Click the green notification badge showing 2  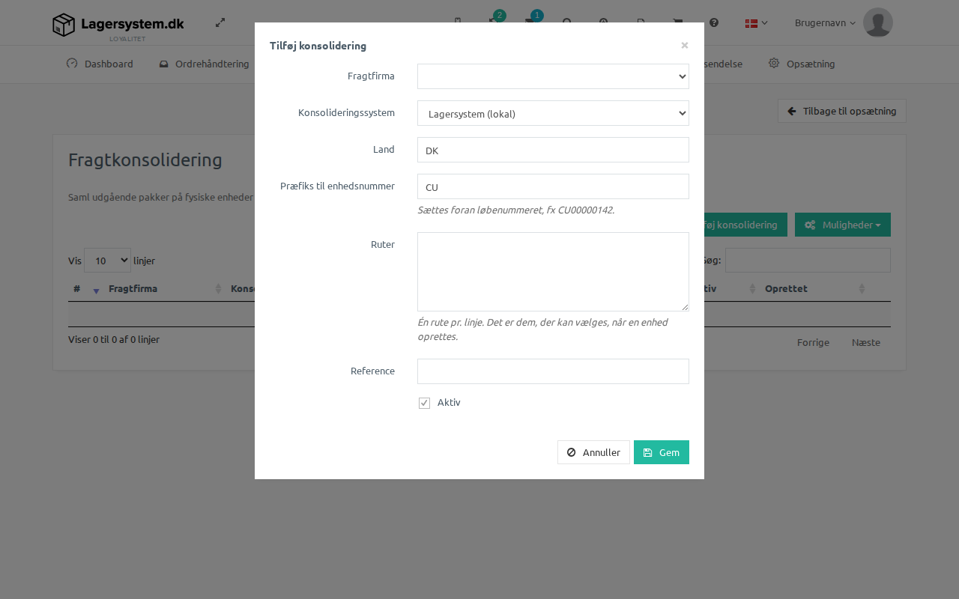pyautogui.click(x=500, y=15)
